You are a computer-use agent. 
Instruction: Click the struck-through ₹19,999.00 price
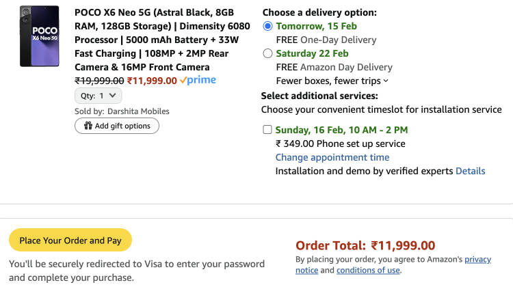[x=99, y=81]
